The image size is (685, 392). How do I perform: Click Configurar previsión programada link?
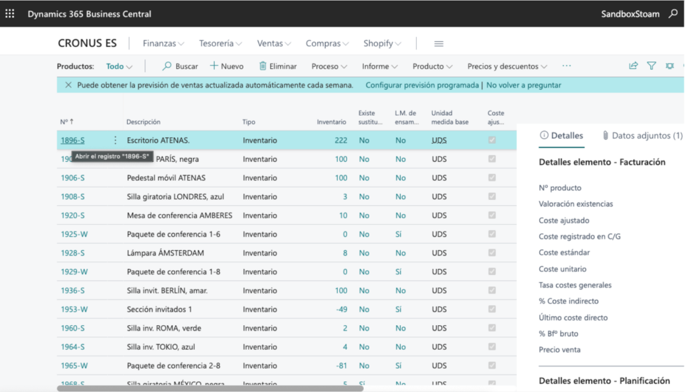(422, 85)
